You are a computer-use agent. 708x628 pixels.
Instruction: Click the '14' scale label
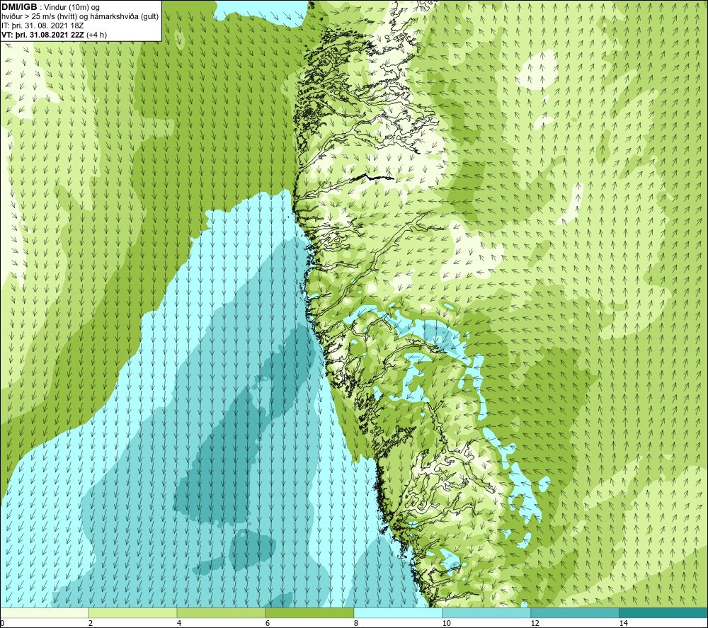(x=623, y=623)
